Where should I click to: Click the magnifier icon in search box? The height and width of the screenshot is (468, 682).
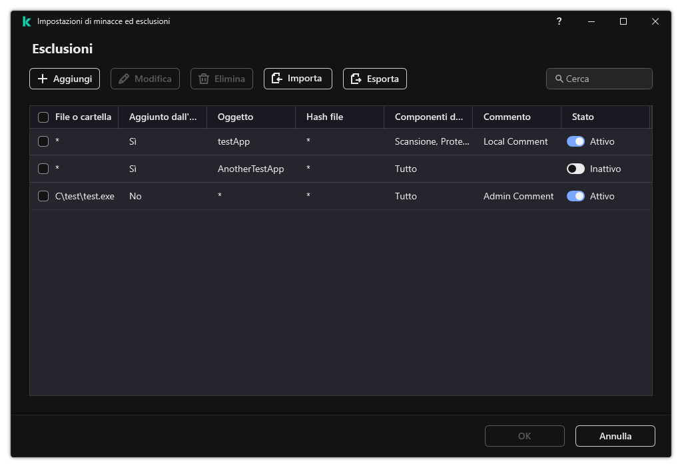(559, 79)
